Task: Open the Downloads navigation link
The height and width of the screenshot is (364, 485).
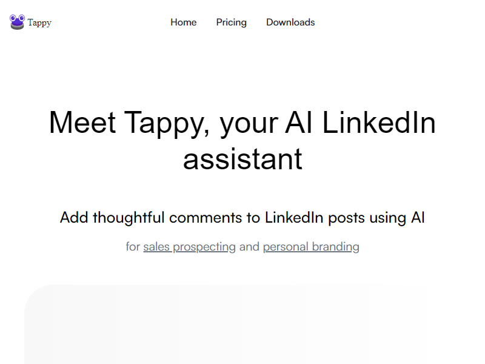Action: click(290, 22)
